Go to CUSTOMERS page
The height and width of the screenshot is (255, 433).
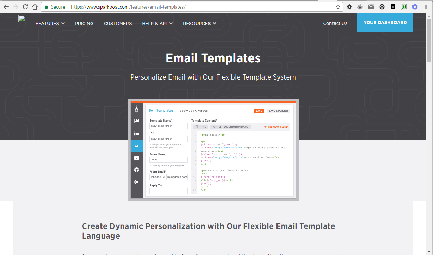118,23
